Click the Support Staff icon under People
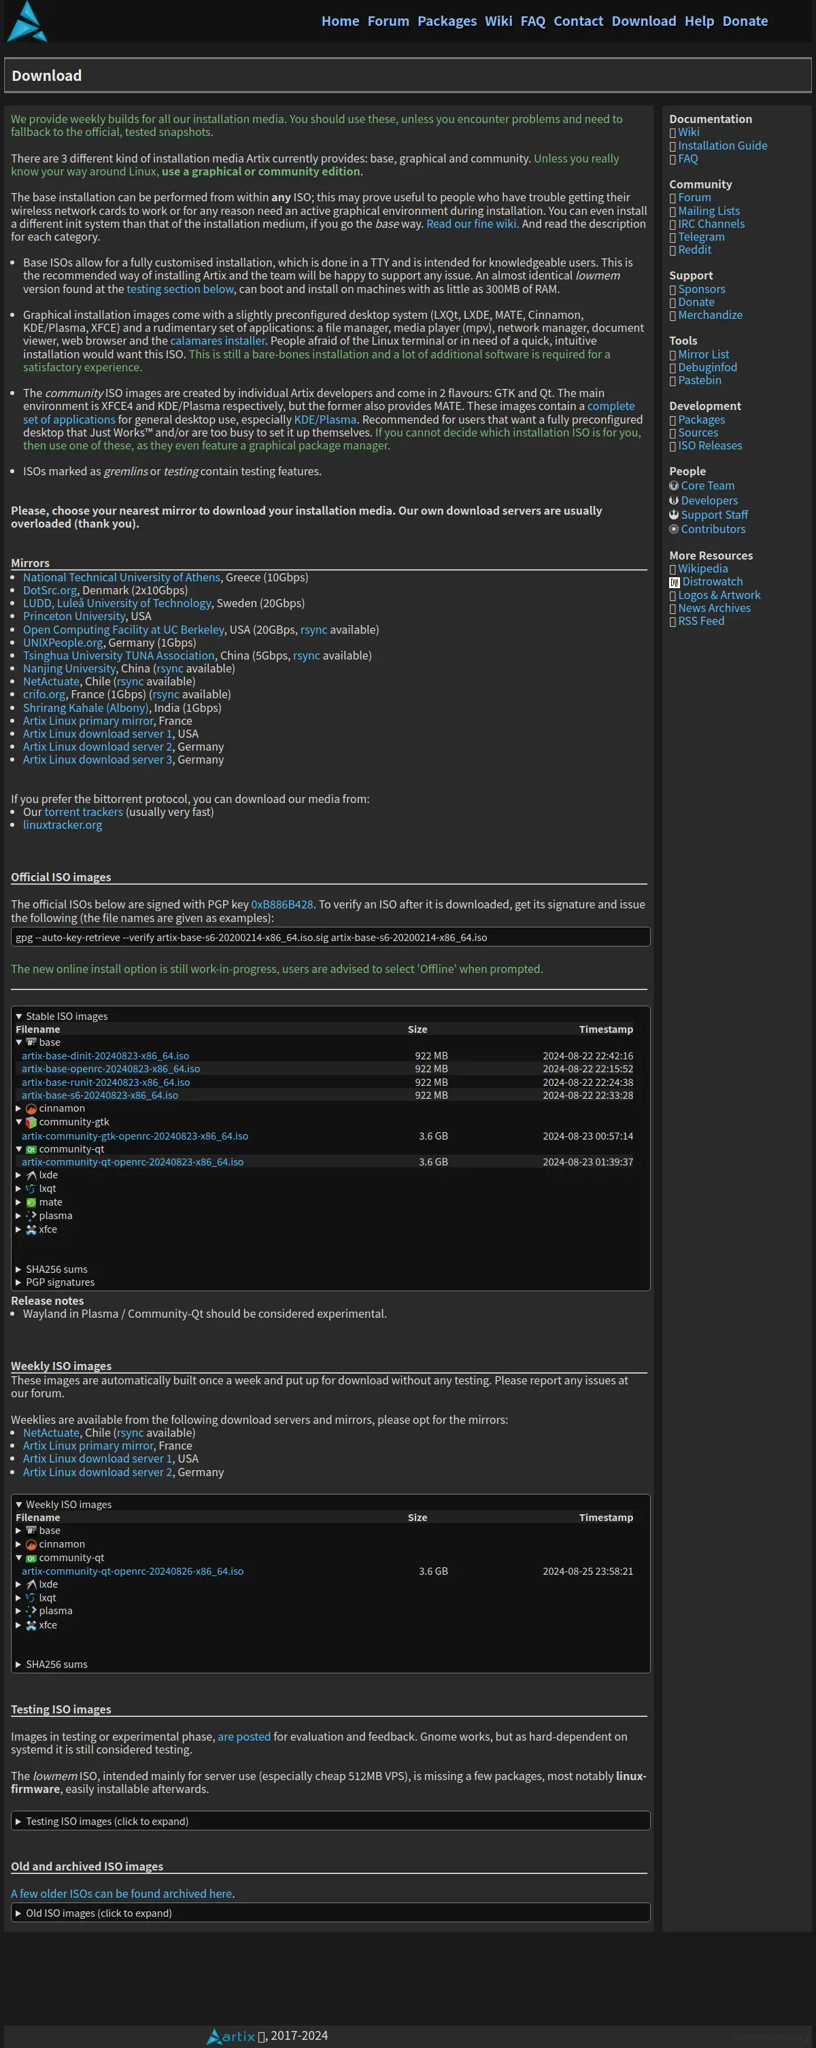The width and height of the screenshot is (816, 2048). [674, 515]
